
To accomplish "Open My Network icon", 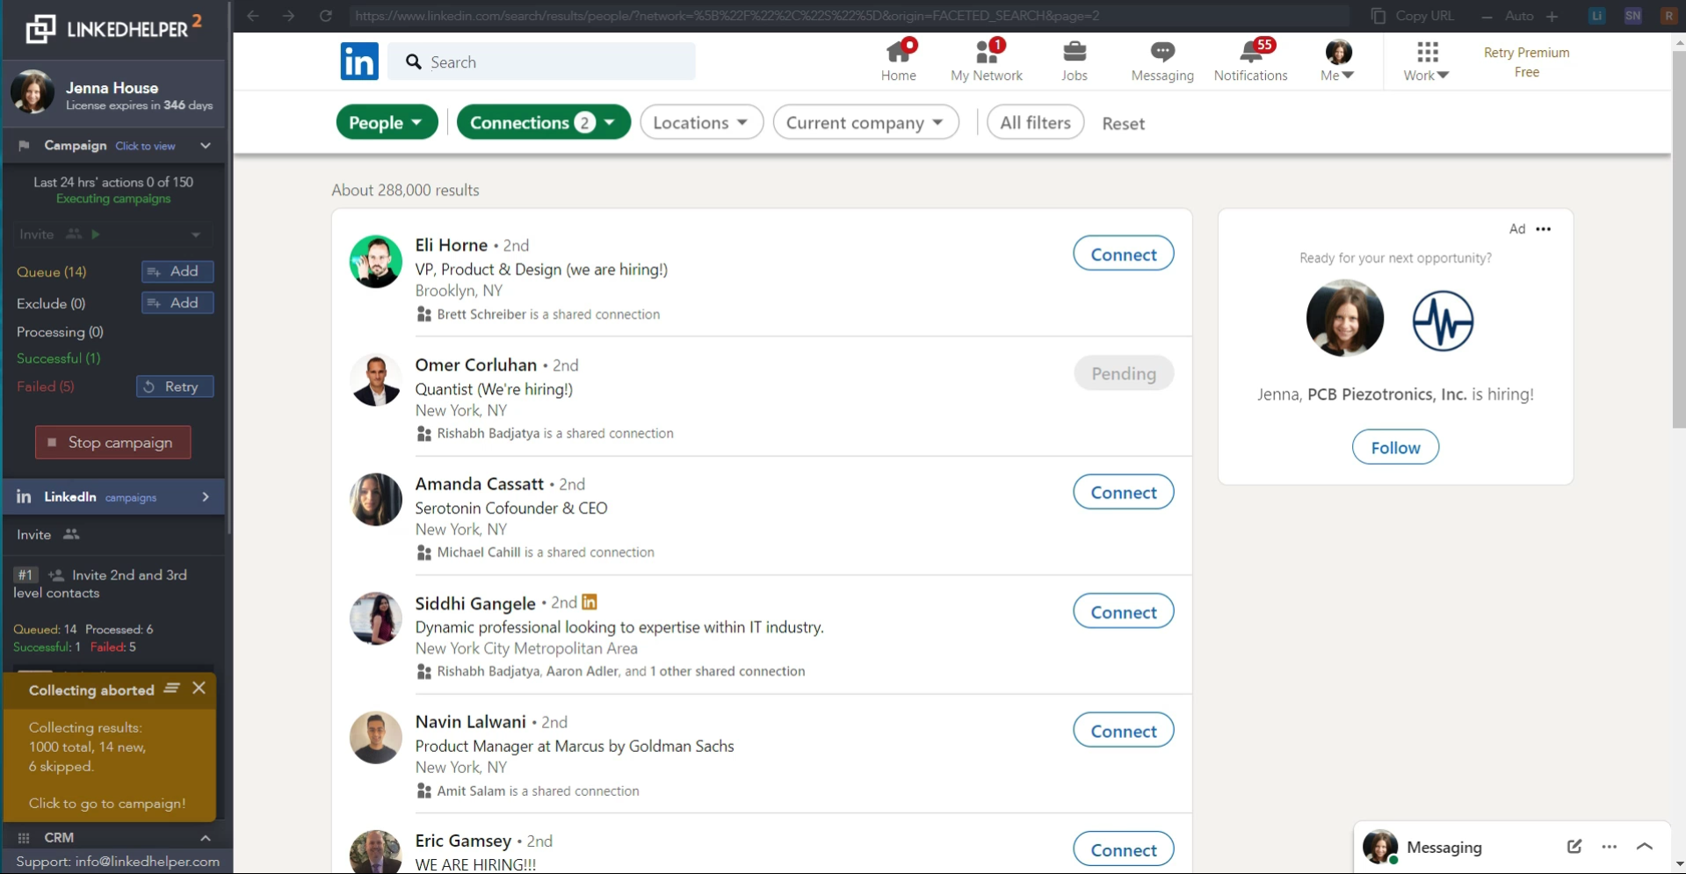I will click(x=986, y=61).
